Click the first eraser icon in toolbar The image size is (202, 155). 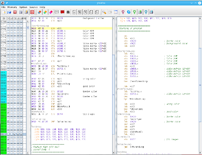coord(40,12)
